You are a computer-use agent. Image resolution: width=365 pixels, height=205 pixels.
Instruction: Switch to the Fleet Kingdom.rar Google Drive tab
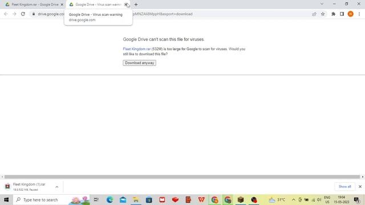tap(33, 5)
